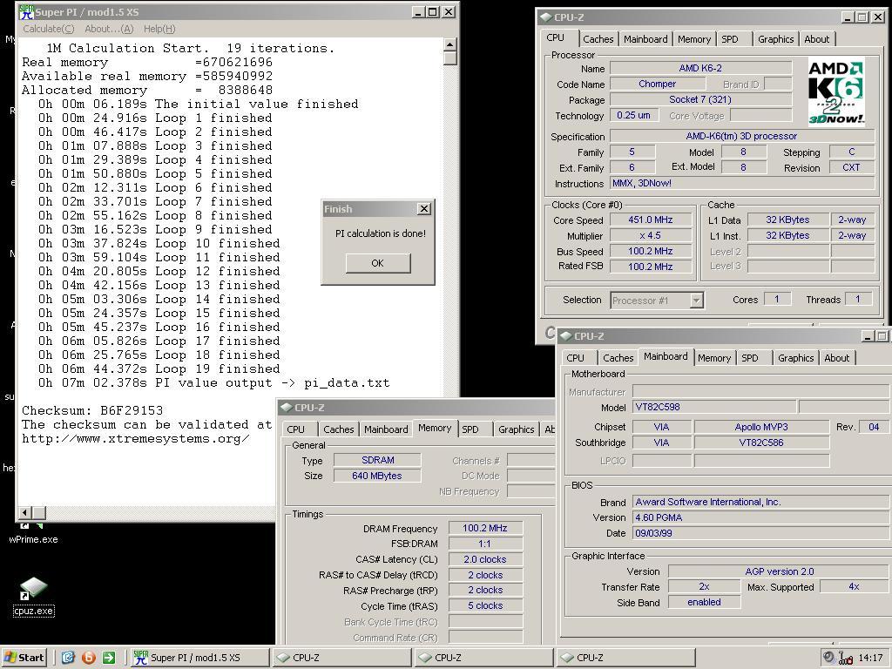Expand the Processor #1 selection dropdown
892x669 pixels.
tap(696, 301)
